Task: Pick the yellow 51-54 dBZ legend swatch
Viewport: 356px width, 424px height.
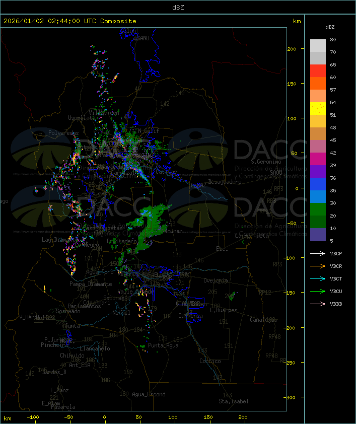Action: [318, 108]
